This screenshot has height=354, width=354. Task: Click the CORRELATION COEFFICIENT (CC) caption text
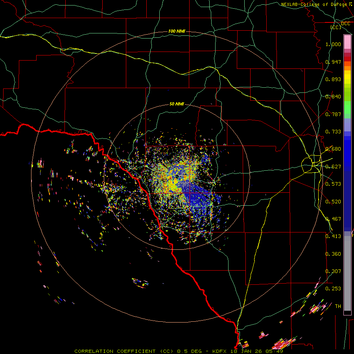[x=124, y=351]
